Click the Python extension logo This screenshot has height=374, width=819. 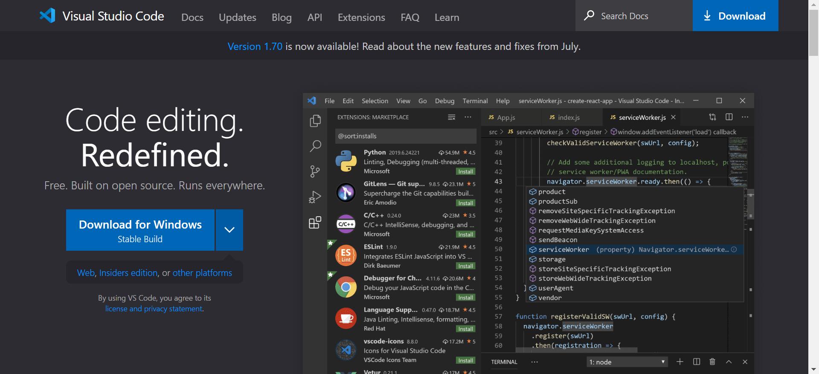point(346,161)
